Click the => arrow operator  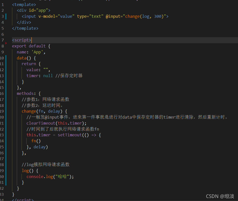(94, 135)
